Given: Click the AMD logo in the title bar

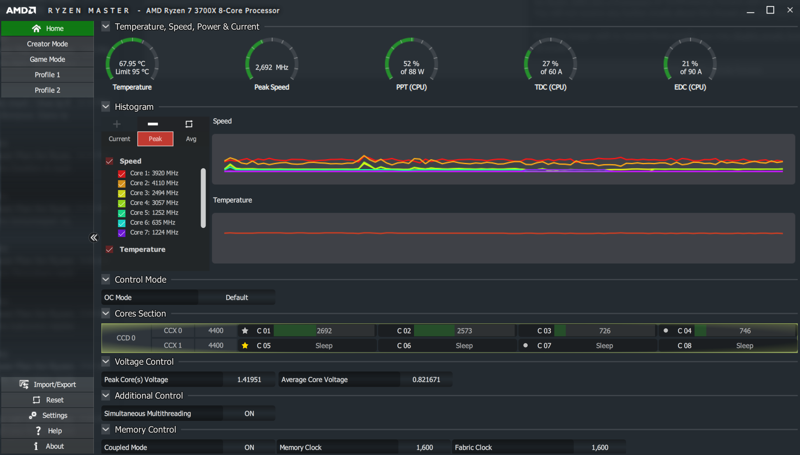Looking at the screenshot, I should 21,10.
